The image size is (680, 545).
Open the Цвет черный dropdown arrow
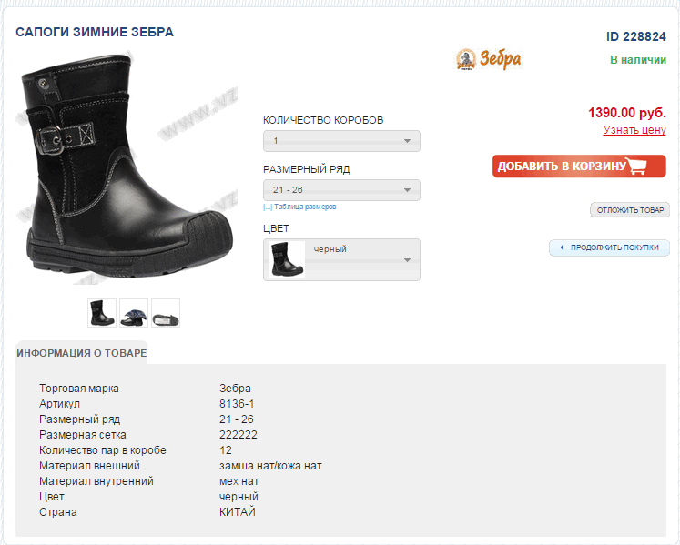pos(407,260)
